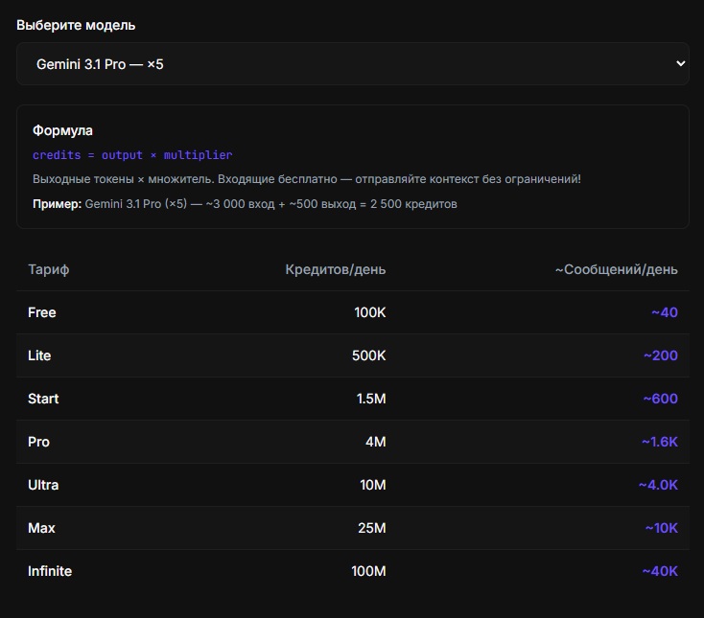The height and width of the screenshot is (618, 704).
Task: Click the 'Пример:' example line
Action: 245,204
